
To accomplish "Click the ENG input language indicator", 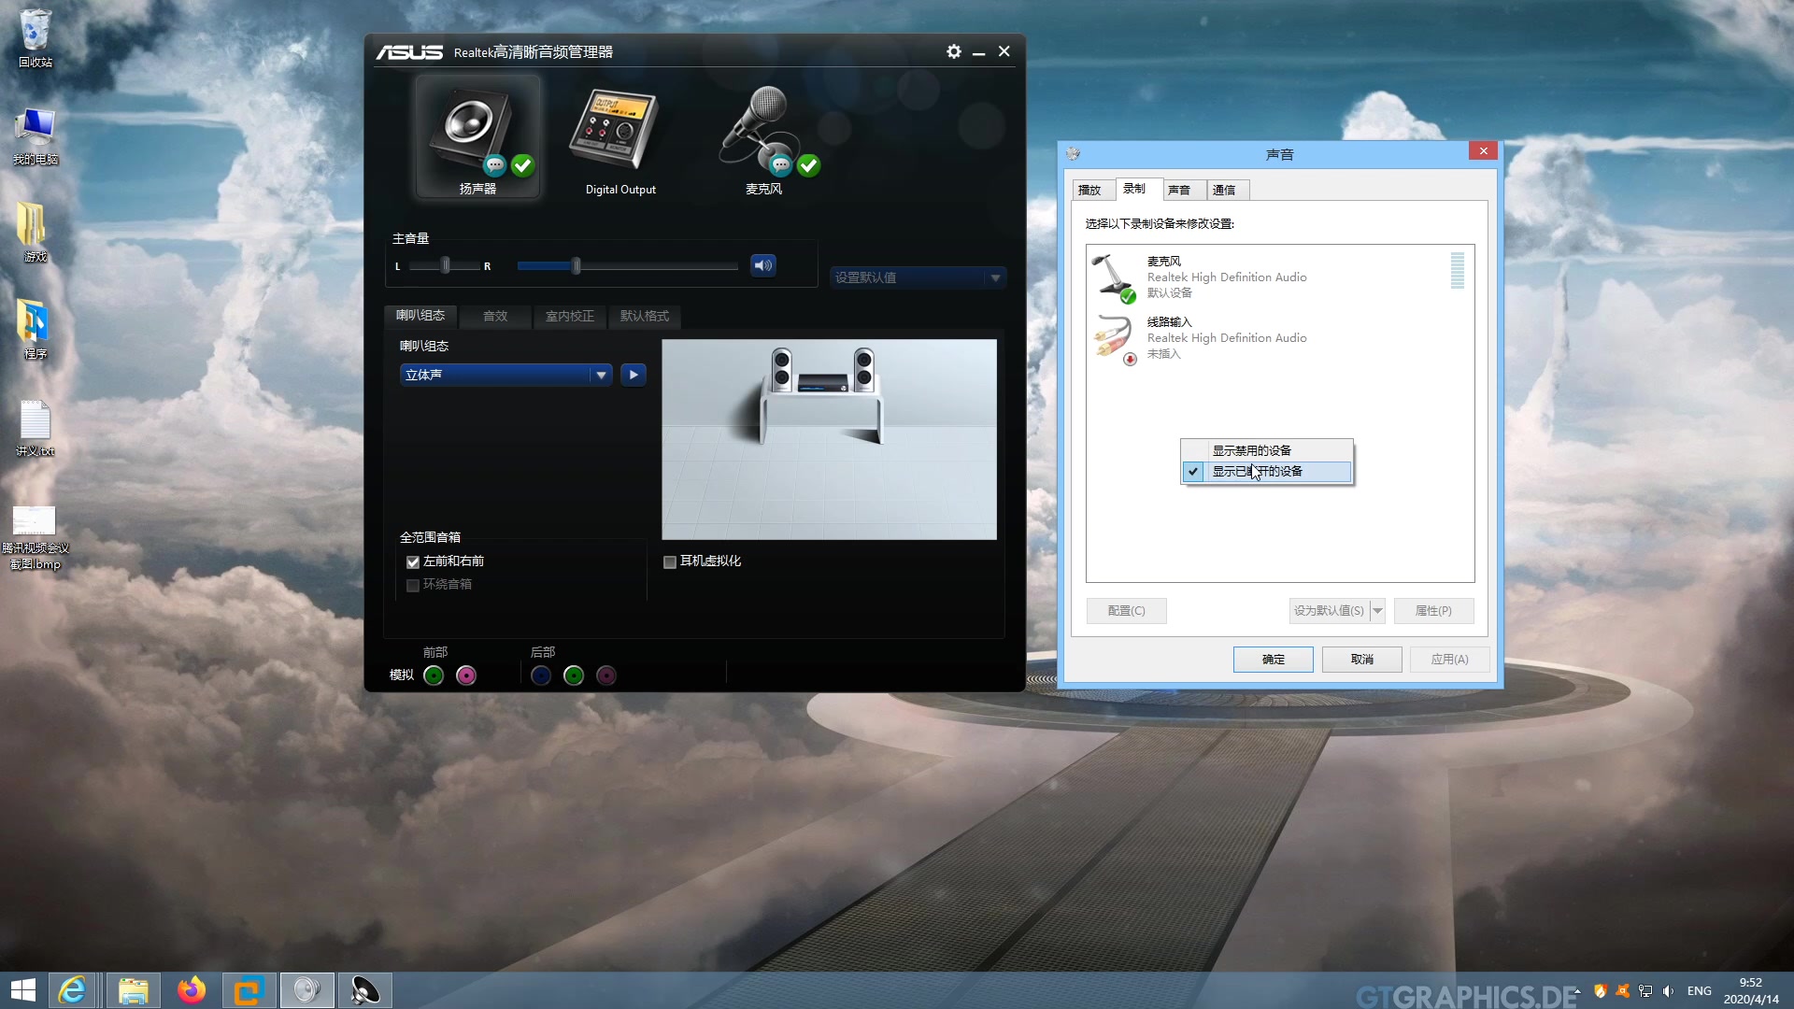I will 1699,990.
